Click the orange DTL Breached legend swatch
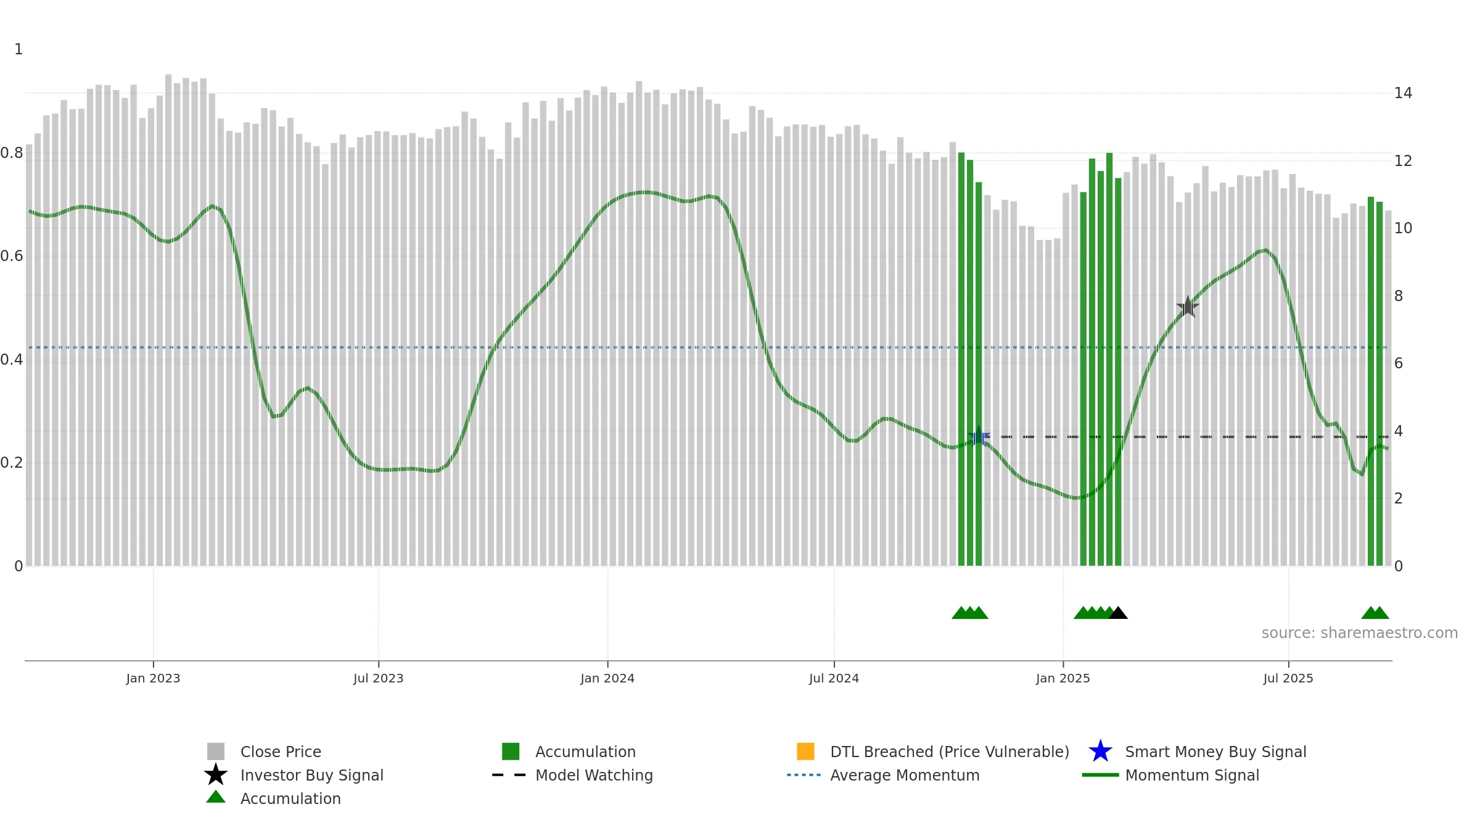The width and height of the screenshot is (1480, 833). click(x=805, y=752)
